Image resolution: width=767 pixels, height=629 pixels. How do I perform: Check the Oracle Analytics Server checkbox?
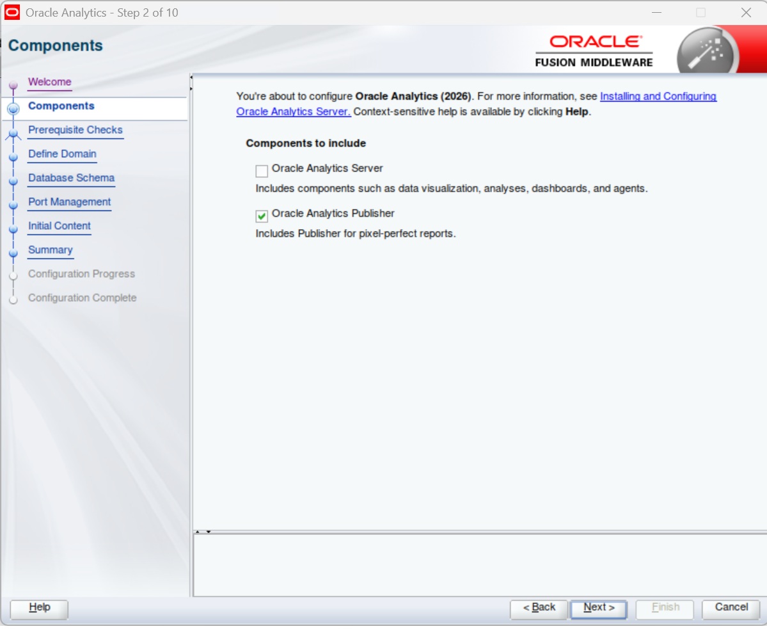tap(262, 171)
